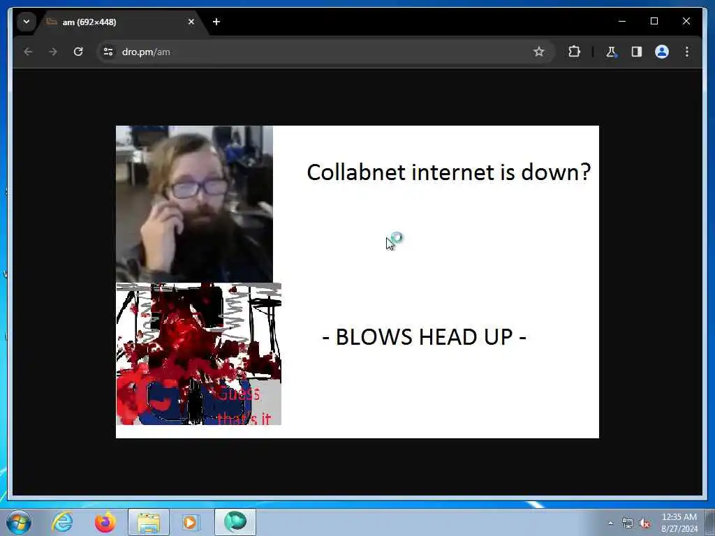Click the Show desktop button
715x536 pixels.
710,522
